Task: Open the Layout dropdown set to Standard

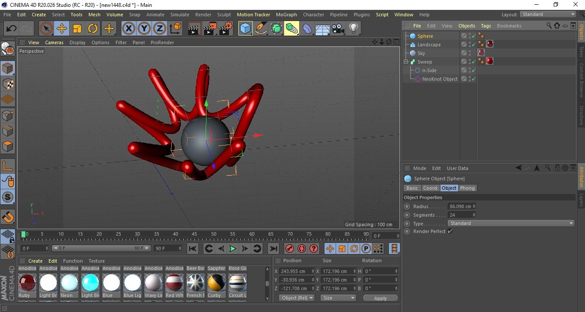Action: tap(548, 14)
